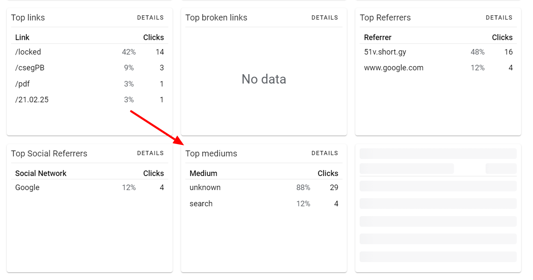Click the search medium entry
This screenshot has width=533, height=280.
(201, 203)
